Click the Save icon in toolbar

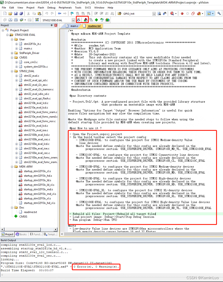[16, 13]
